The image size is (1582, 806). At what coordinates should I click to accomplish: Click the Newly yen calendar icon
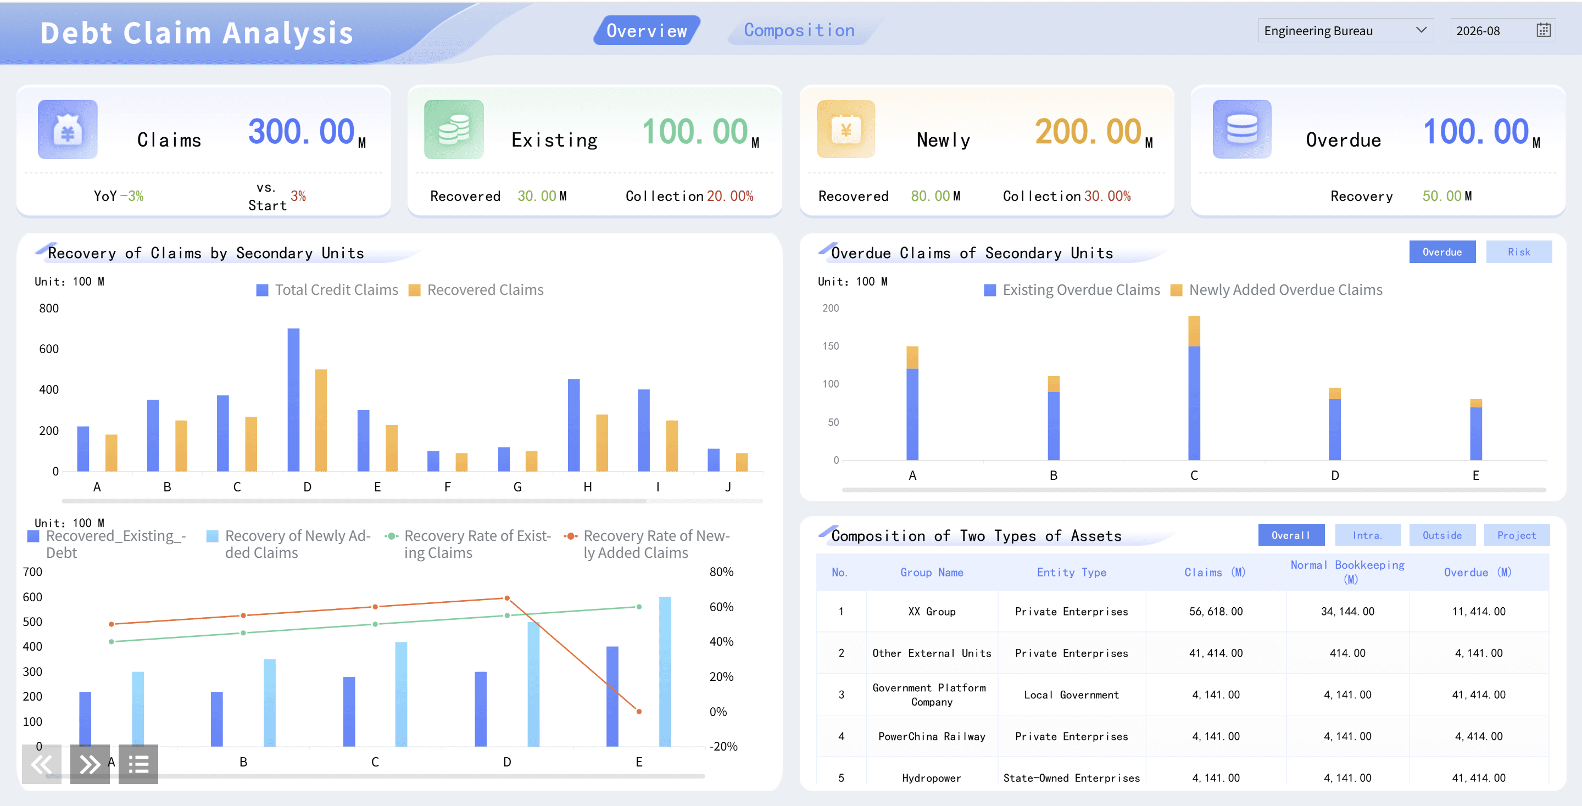click(x=846, y=130)
